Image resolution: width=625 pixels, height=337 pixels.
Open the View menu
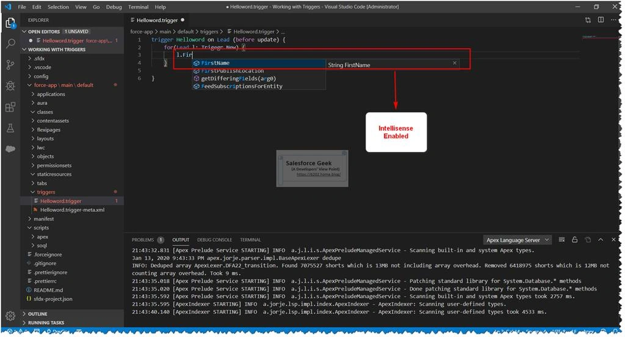81,7
